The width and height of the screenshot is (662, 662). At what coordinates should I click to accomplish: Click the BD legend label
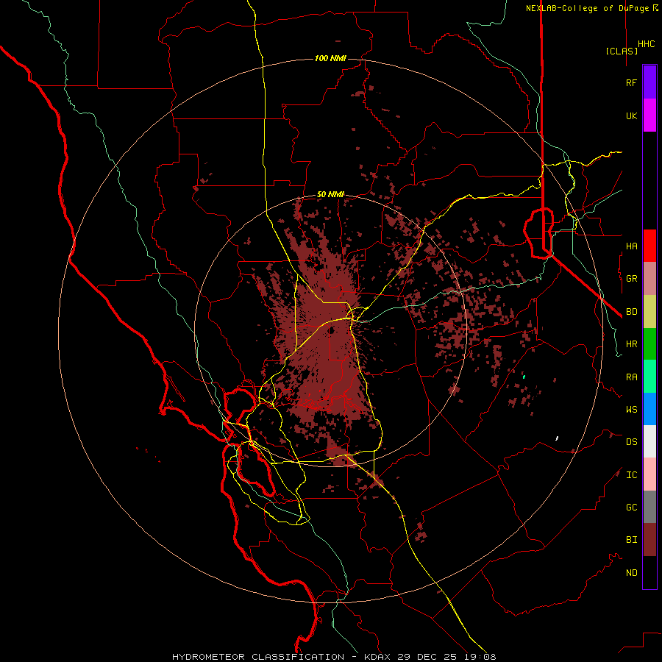pos(631,312)
